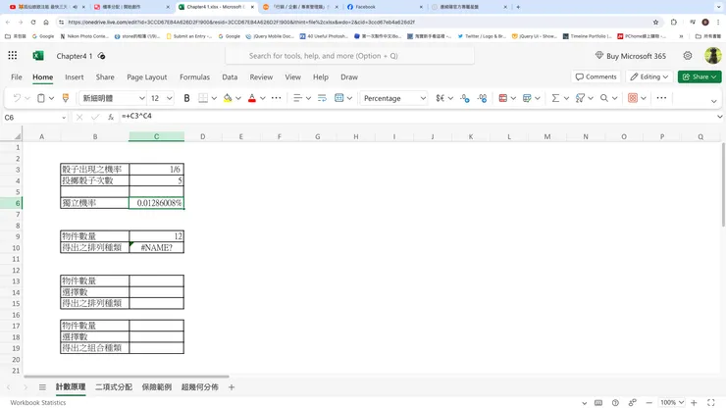Switch to the Insert tab
Image resolution: width=726 pixels, height=408 pixels.
[75, 76]
